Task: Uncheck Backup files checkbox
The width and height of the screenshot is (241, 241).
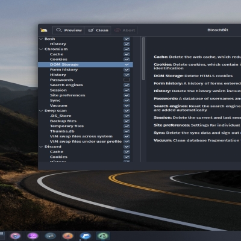Action: (127, 121)
